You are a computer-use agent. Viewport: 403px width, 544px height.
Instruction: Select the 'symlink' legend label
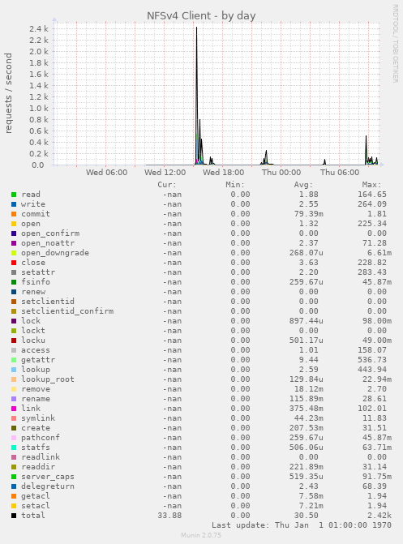[38, 418]
